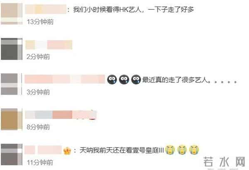Click the crown badge next to username
This screenshot has width=249, height=170.
pyautogui.click(x=67, y=151)
